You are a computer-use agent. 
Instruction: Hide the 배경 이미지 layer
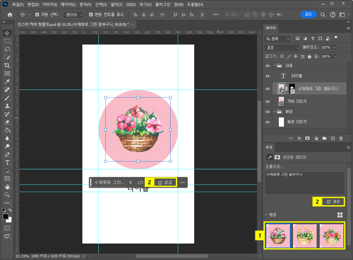tap(268, 122)
